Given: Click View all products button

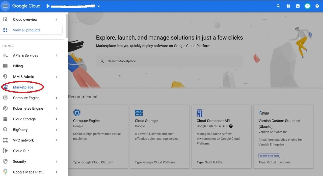Looking at the screenshot, I should [x=31, y=30].
